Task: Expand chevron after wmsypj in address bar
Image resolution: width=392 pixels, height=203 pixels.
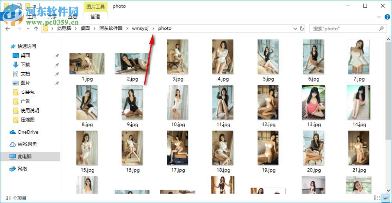Action: point(153,29)
